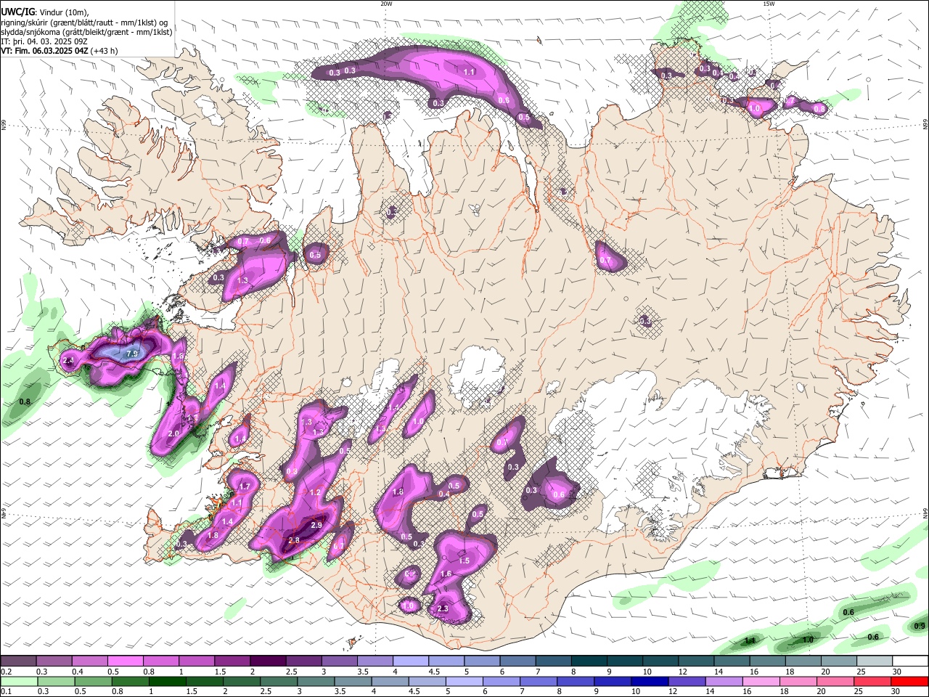Click the 2.0 precipitation value on the map
929x697 pixels.
tap(173, 433)
